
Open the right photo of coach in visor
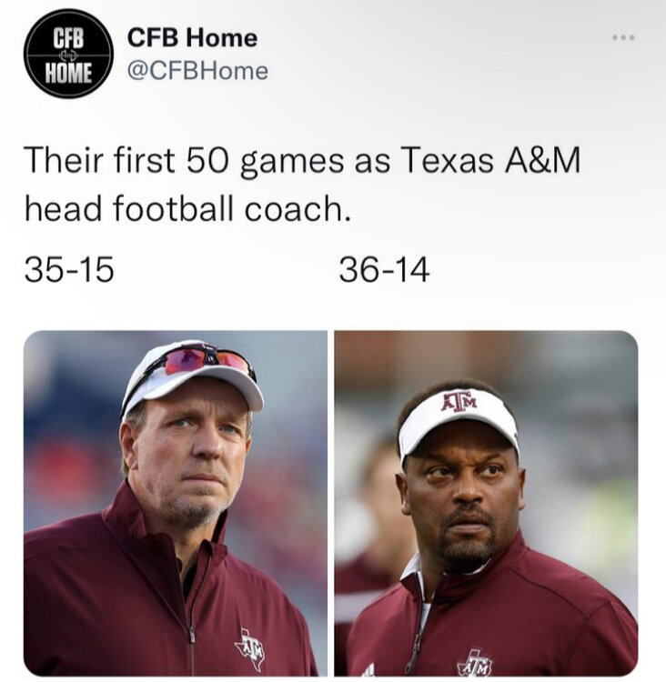486,503
